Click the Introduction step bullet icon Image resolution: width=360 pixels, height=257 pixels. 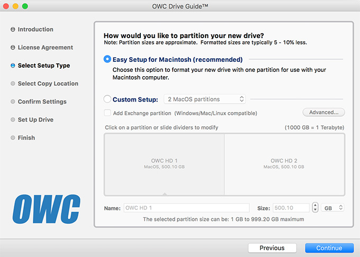(13, 29)
